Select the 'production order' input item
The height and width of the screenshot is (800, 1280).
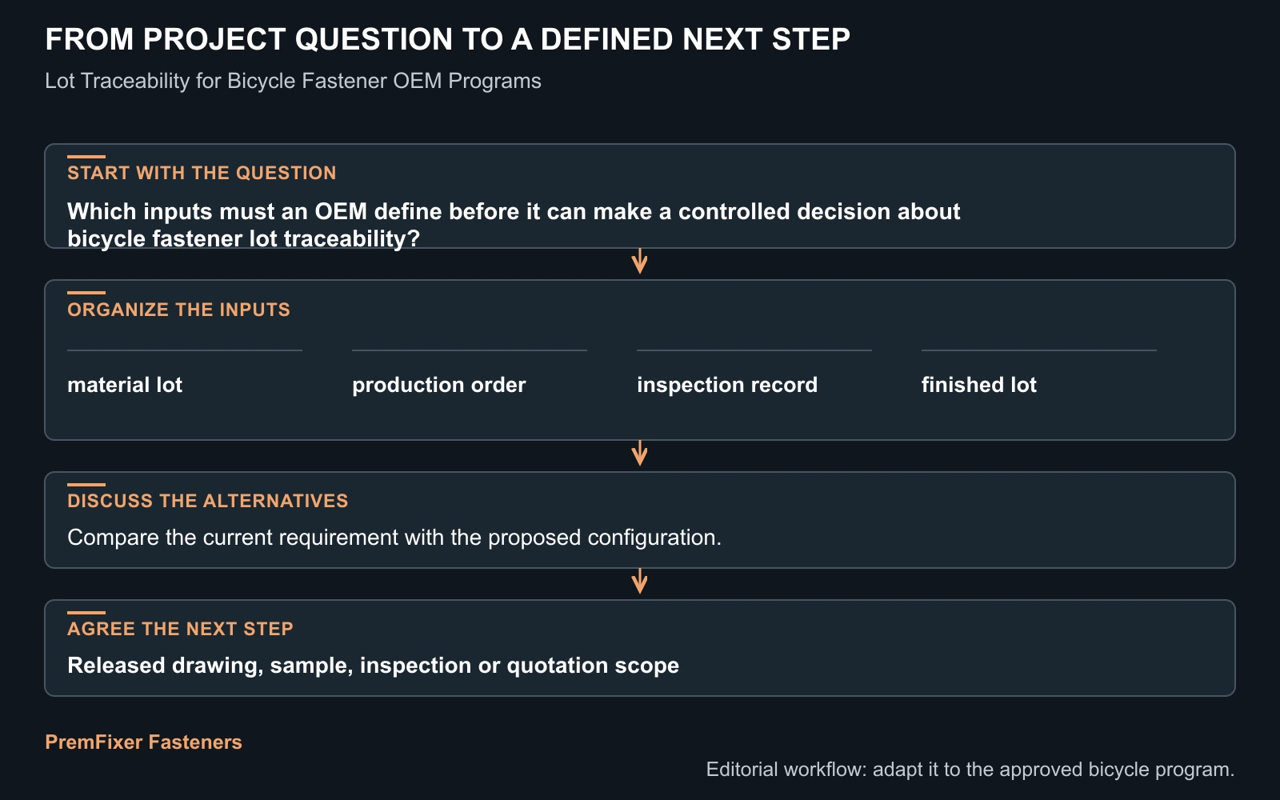tap(439, 385)
